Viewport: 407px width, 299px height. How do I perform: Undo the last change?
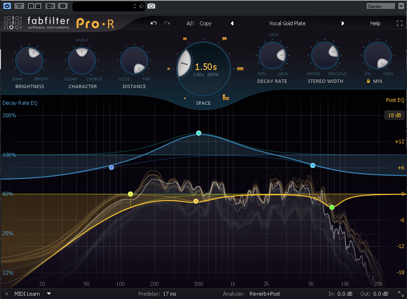click(154, 23)
